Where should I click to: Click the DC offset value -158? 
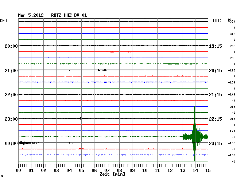pos(232,143)
